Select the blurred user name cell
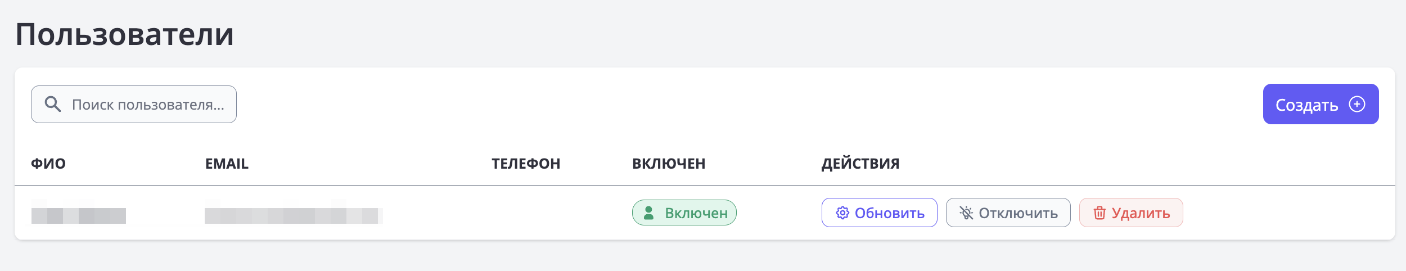The width and height of the screenshot is (1406, 271). [x=79, y=215]
